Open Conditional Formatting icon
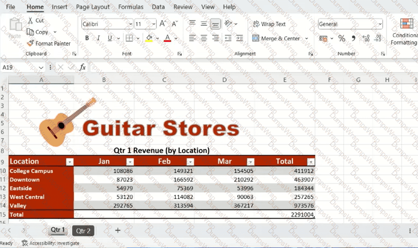This screenshot has height=248, width=418. point(407,24)
